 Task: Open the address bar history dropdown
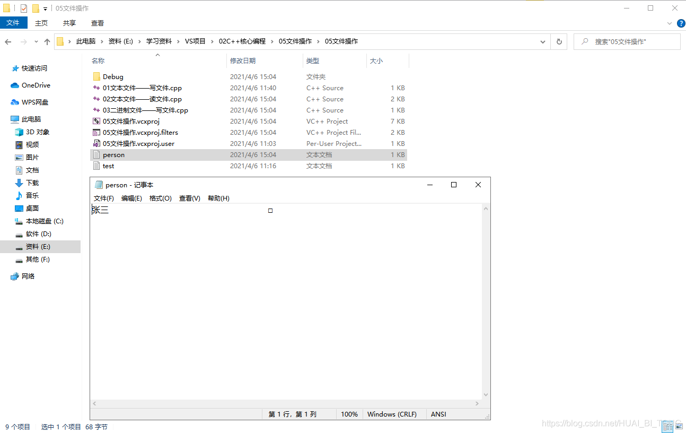pos(543,41)
